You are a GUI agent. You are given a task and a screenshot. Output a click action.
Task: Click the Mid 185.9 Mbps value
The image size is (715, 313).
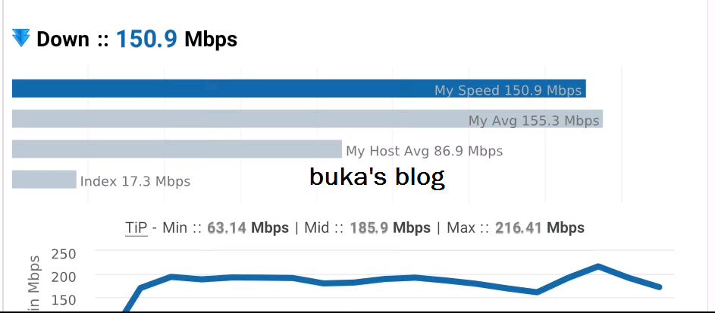(x=390, y=227)
